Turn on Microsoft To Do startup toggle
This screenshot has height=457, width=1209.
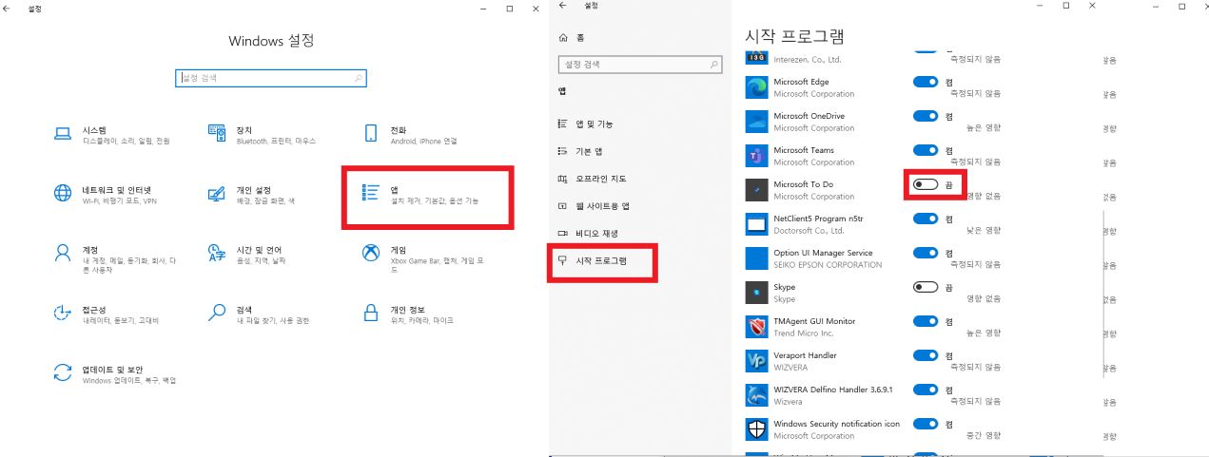[x=926, y=184]
